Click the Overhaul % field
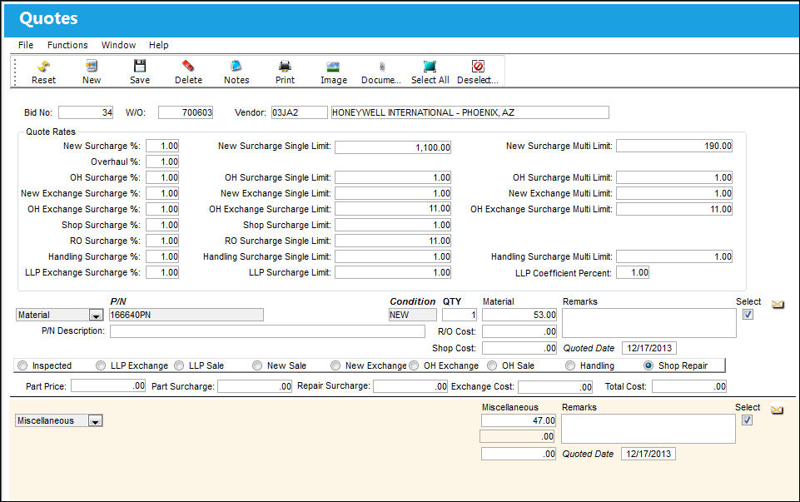800x502 pixels. click(x=162, y=162)
